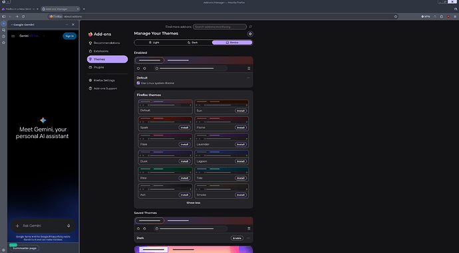Install the Flame theme
The width and height of the screenshot is (459, 253).
pyautogui.click(x=241, y=127)
